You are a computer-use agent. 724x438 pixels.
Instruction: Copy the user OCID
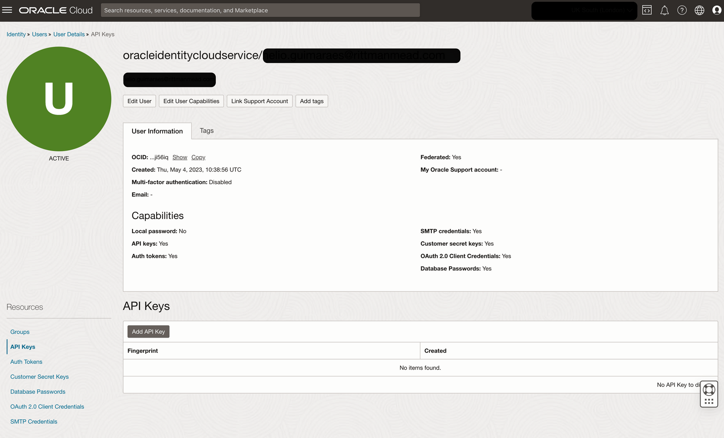click(198, 157)
